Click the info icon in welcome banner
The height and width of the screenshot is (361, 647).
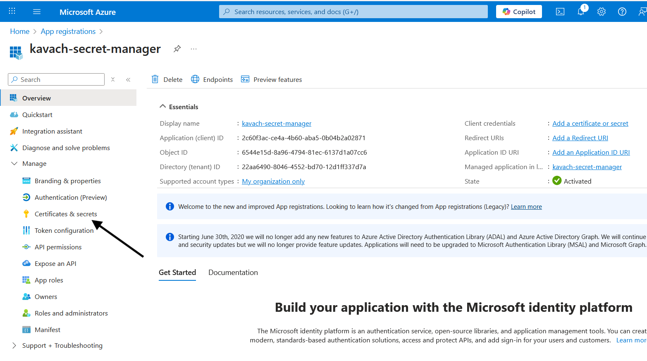[170, 206]
